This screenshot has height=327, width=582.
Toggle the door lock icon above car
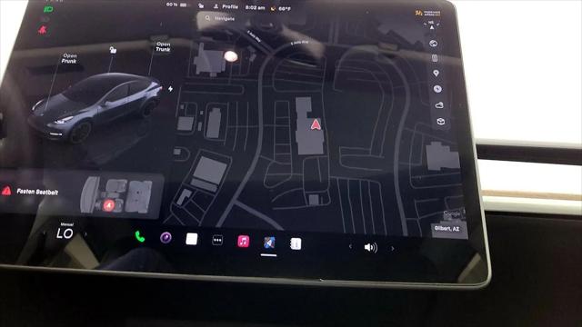tap(113, 50)
